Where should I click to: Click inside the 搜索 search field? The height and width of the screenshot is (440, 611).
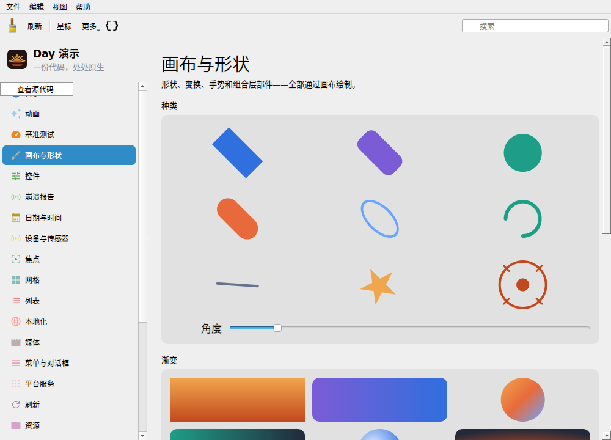click(x=535, y=26)
